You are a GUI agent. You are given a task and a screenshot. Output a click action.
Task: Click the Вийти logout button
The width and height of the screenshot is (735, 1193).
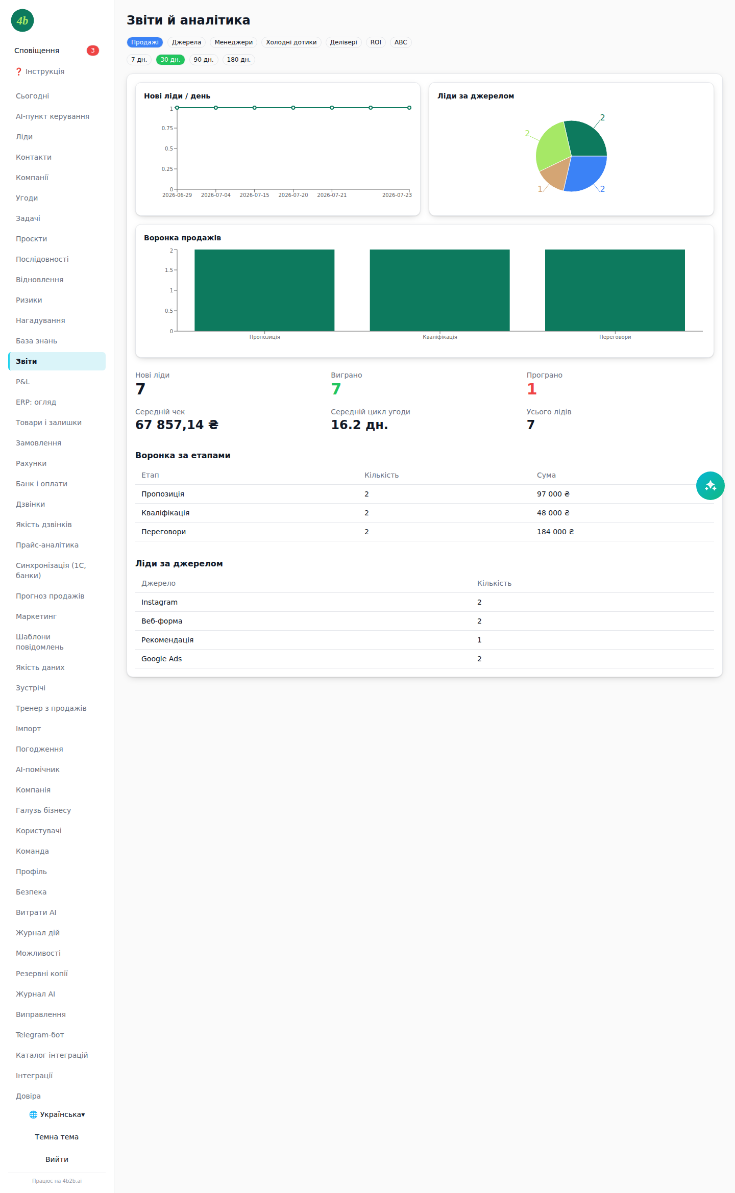[x=57, y=1159]
